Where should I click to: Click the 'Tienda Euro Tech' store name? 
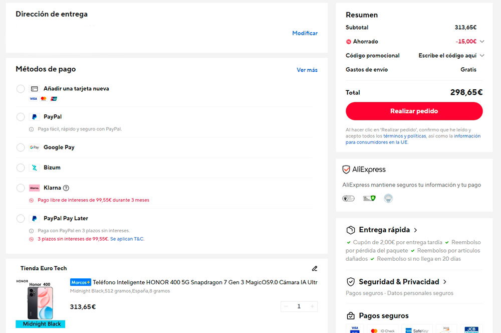coord(44,268)
